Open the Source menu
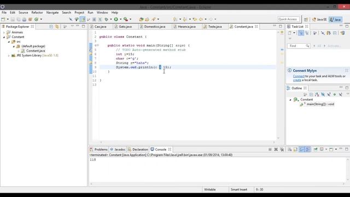 pos(23,13)
